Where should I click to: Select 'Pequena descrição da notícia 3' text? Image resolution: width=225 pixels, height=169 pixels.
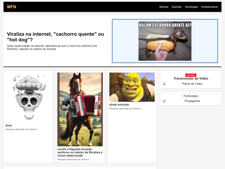(x=125, y=108)
